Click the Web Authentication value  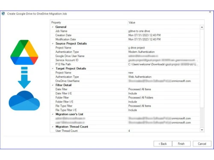tap(140, 77)
